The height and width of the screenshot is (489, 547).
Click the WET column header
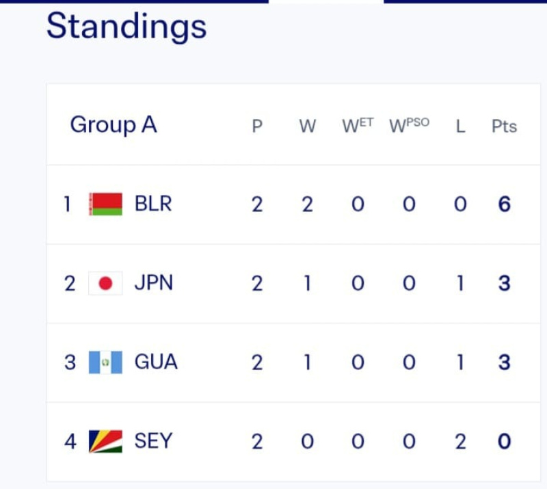coord(358,125)
